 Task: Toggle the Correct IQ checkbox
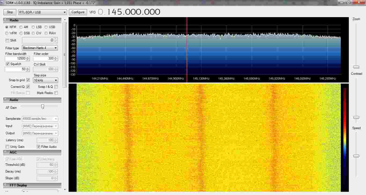click(28, 87)
